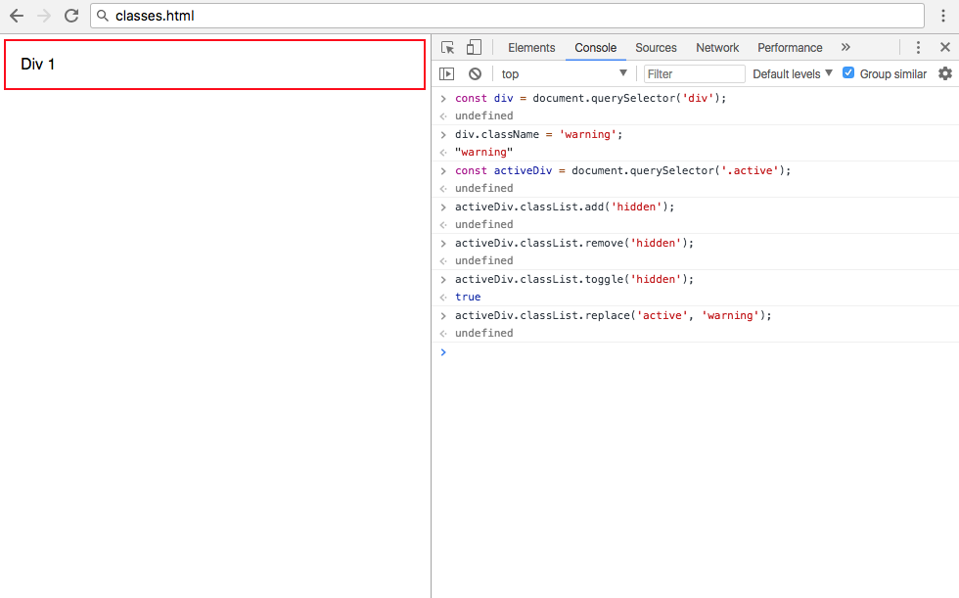
Task: Click the browser back arrow
Action: 17,16
